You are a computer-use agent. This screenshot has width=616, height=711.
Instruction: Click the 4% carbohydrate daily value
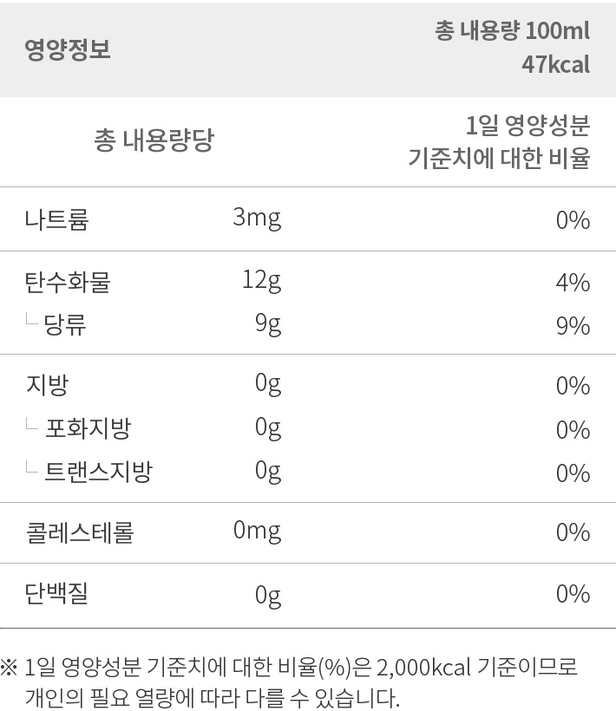tap(573, 283)
